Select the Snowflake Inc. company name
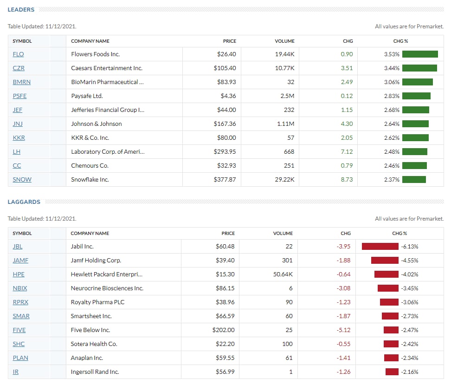Screen dimensions: 451x385 pyautogui.click(x=90, y=179)
